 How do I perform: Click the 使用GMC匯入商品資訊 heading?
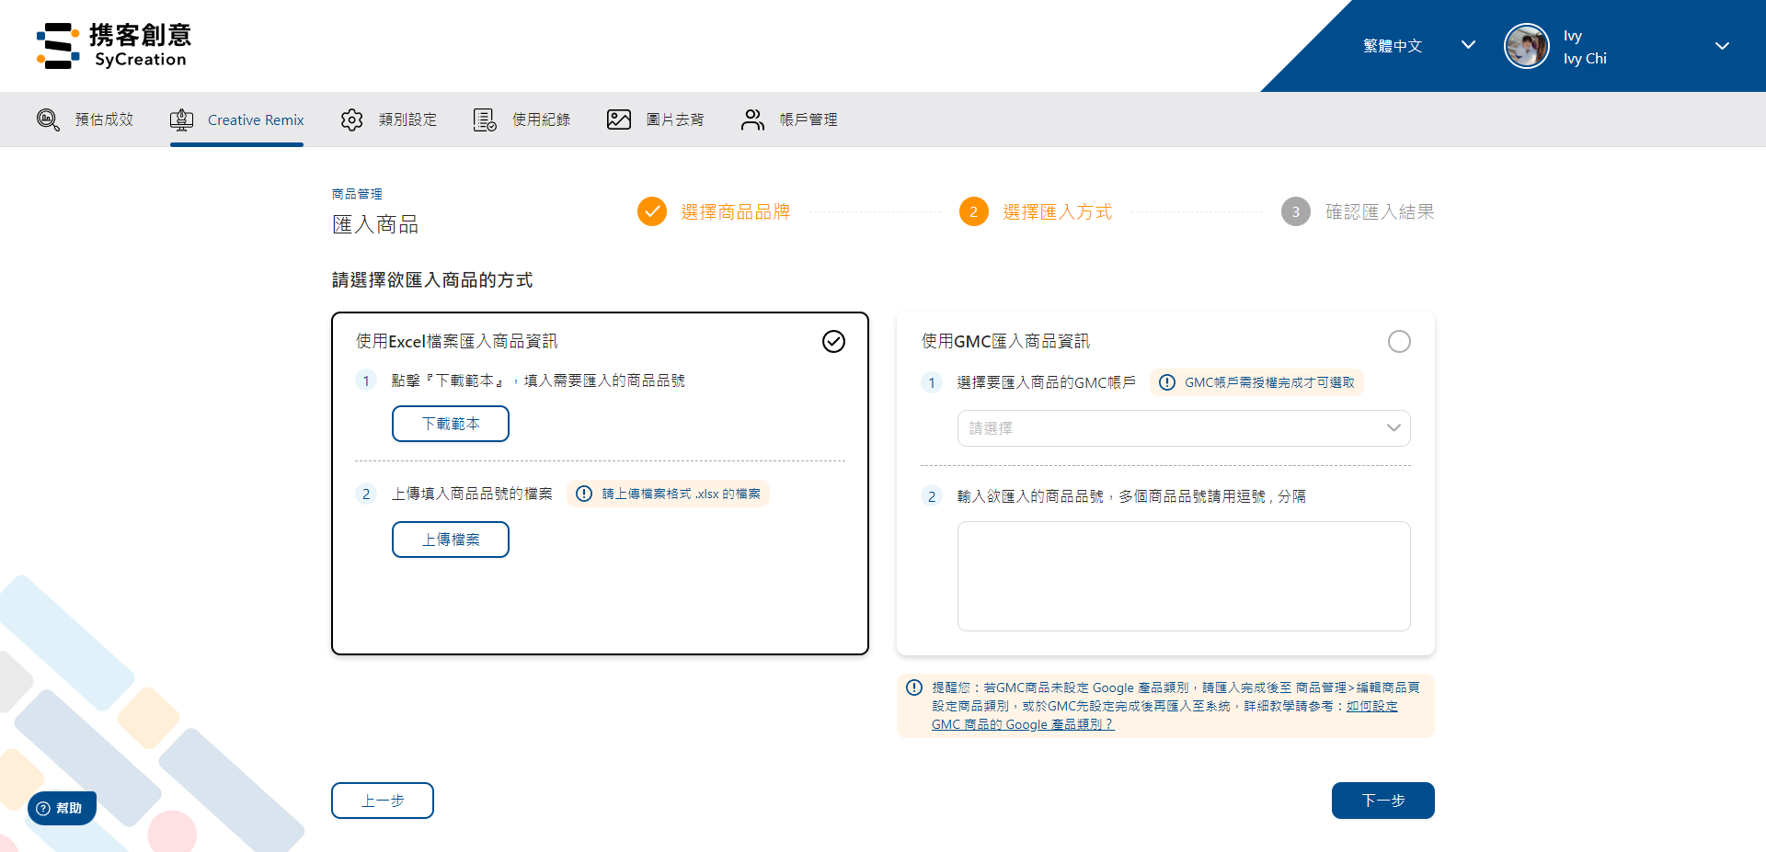[x=1005, y=341]
